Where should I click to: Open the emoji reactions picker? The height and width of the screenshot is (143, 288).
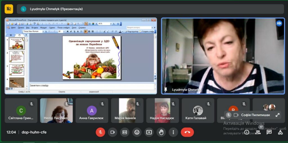pyautogui.click(x=137, y=132)
